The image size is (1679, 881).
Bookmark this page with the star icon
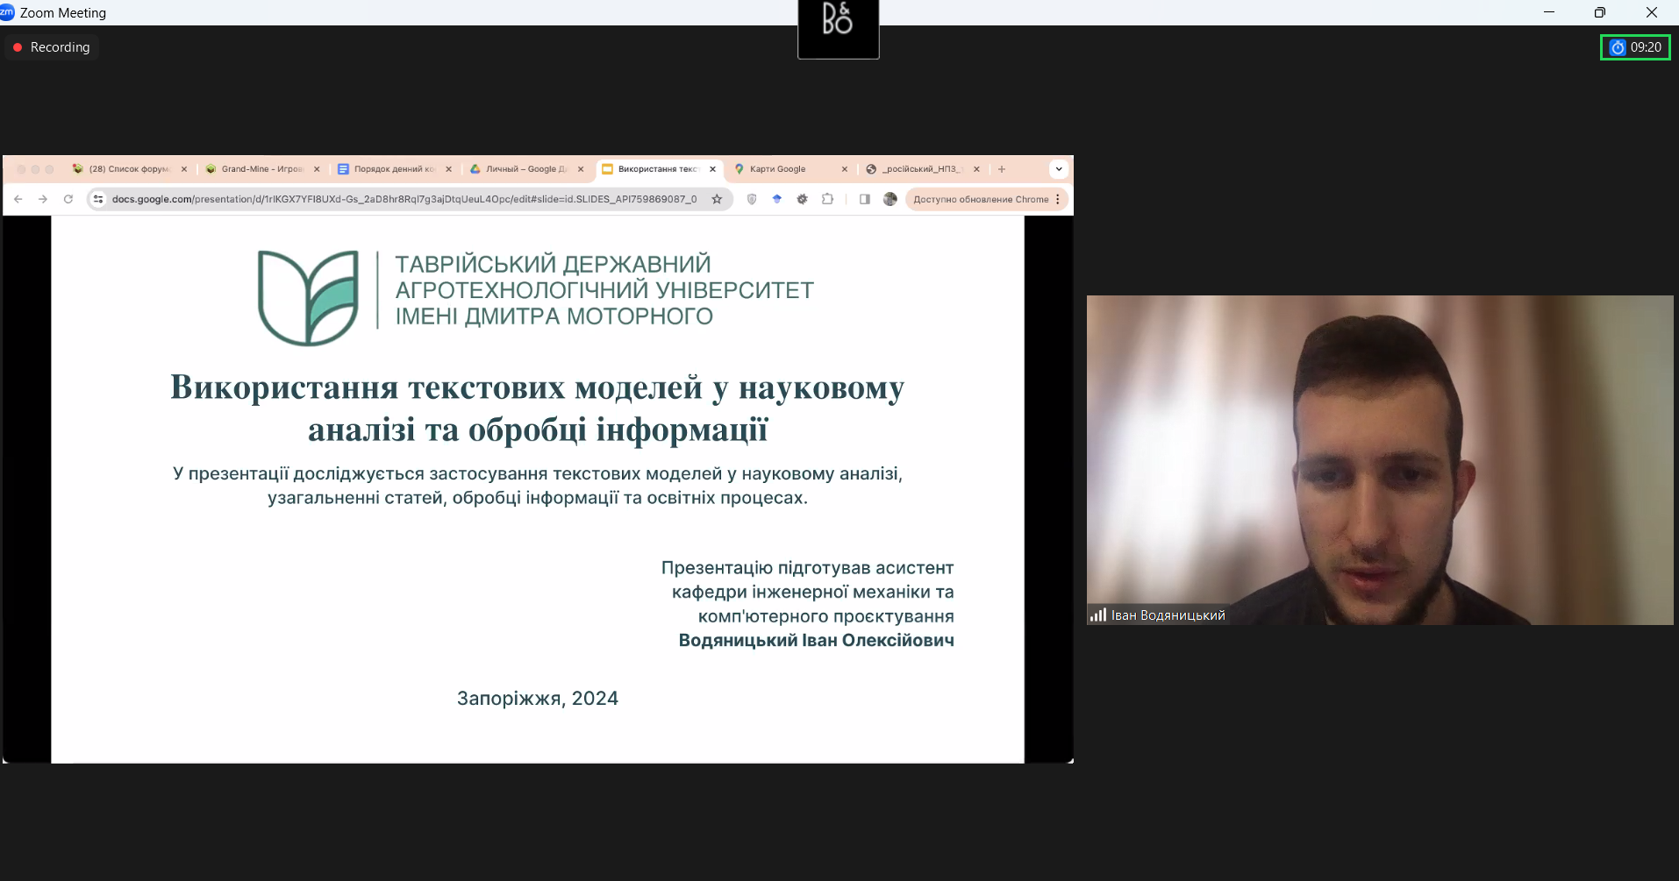point(717,199)
